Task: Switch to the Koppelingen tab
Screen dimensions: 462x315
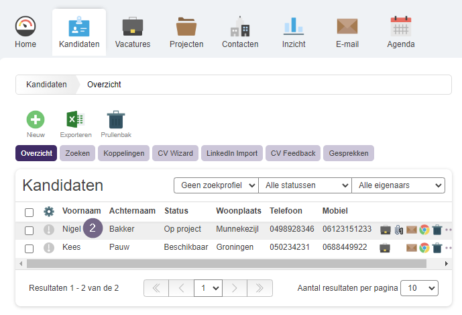Action: (124, 153)
